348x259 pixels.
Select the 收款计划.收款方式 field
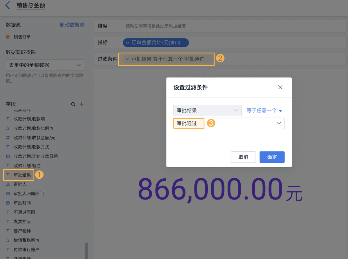click(x=31, y=147)
